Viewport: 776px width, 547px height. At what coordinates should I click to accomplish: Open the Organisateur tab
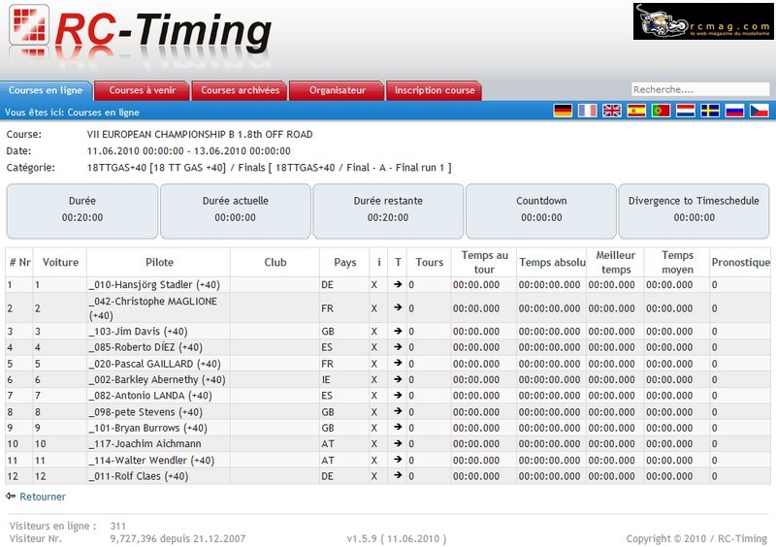(x=337, y=90)
